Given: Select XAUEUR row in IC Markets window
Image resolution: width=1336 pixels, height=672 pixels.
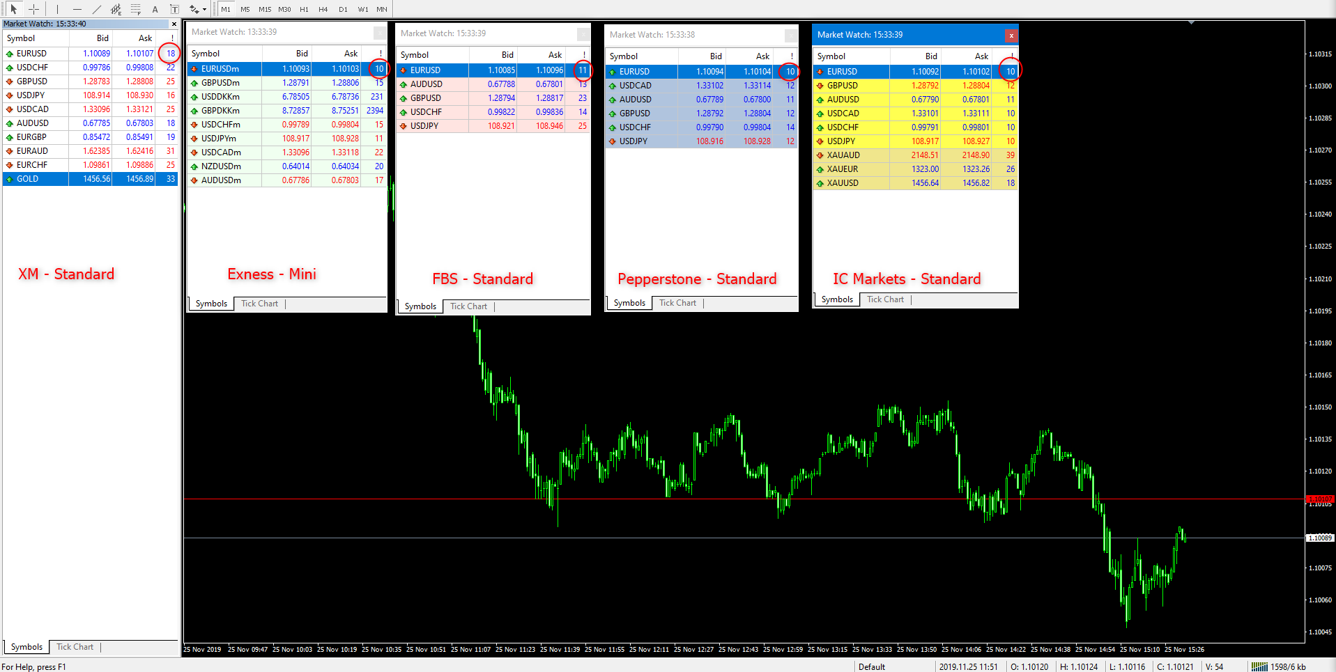Looking at the screenshot, I should [916, 169].
